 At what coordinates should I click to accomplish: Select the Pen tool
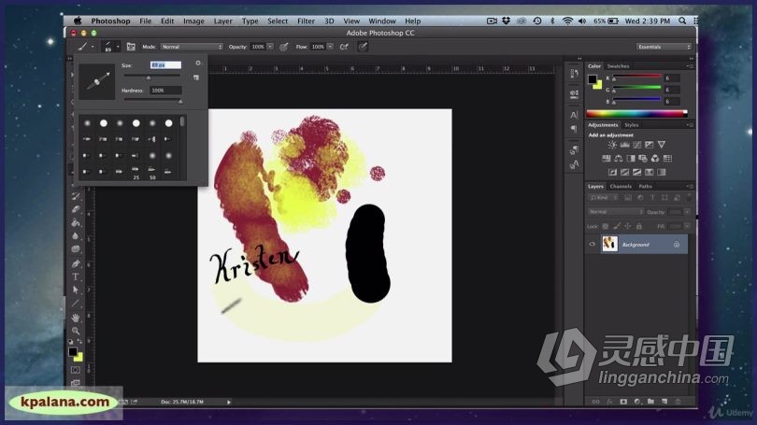tap(76, 264)
